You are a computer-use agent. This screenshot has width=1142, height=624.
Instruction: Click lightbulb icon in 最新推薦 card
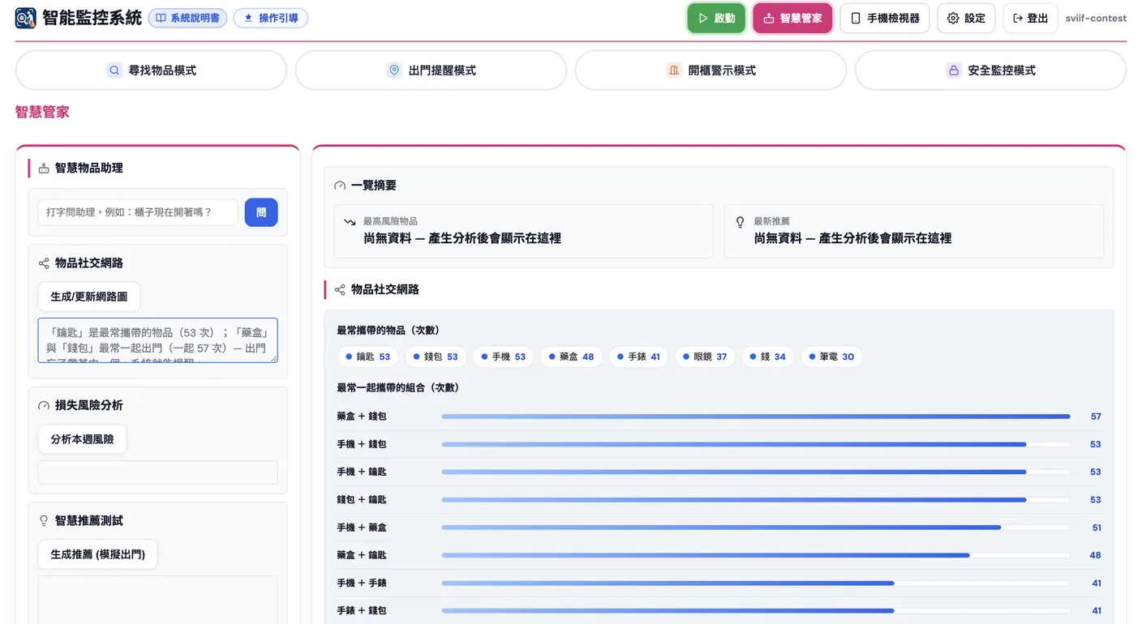click(740, 221)
